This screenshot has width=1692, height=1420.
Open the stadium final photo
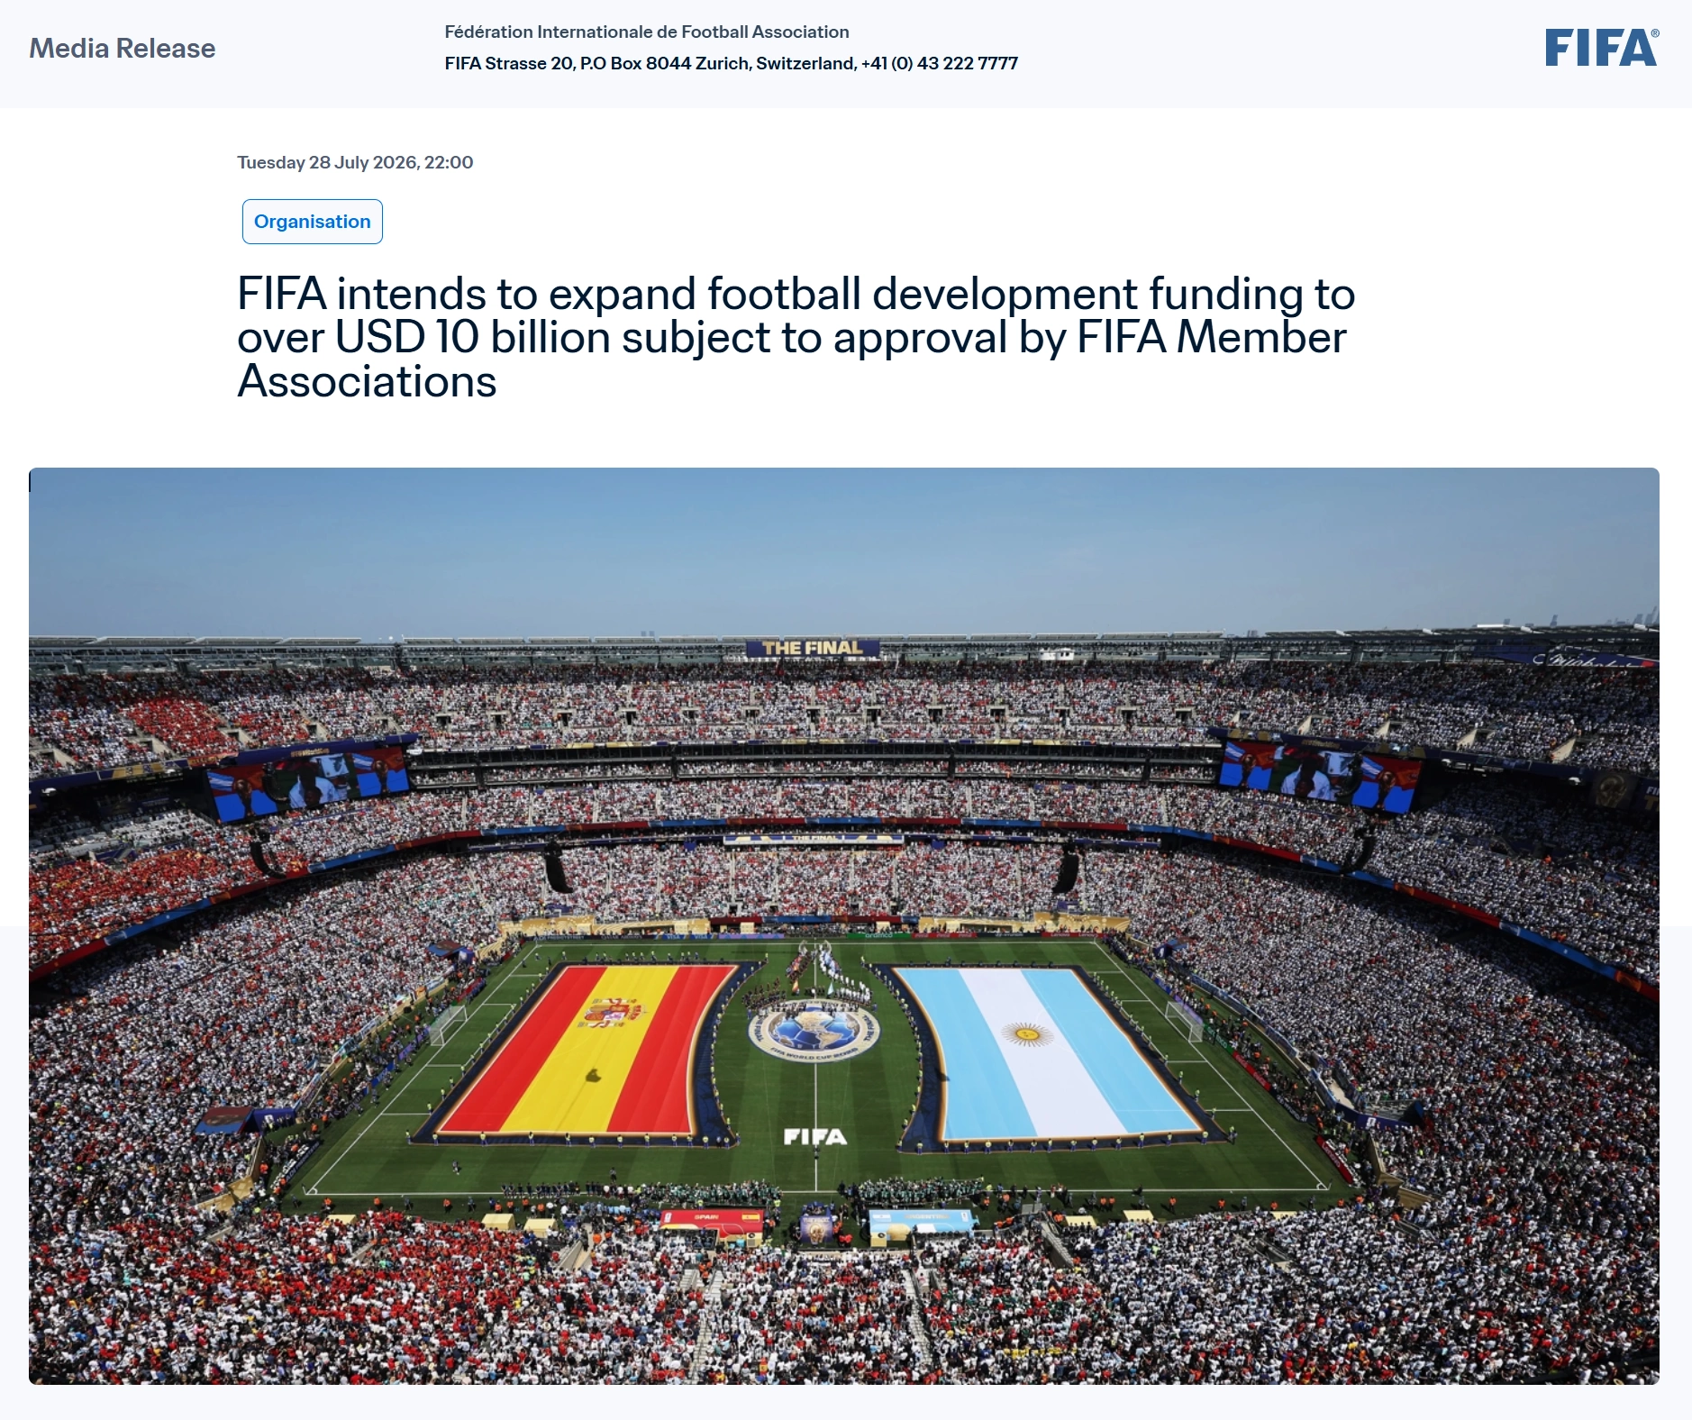tap(844, 926)
